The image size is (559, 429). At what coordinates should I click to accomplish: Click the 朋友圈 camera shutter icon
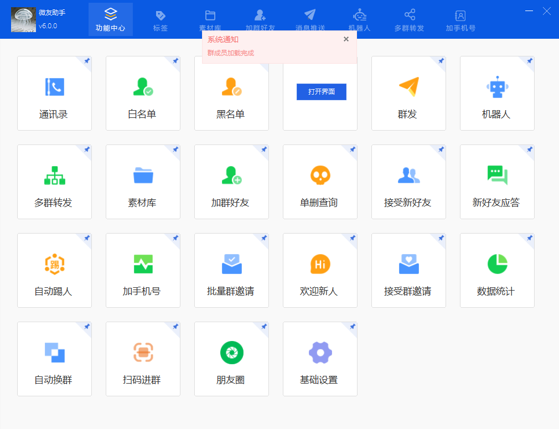pos(231,353)
